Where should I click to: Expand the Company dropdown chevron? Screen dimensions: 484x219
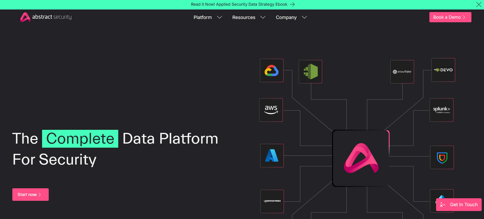304,17
